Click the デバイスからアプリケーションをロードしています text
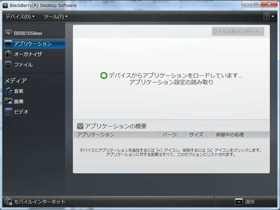 [176, 75]
